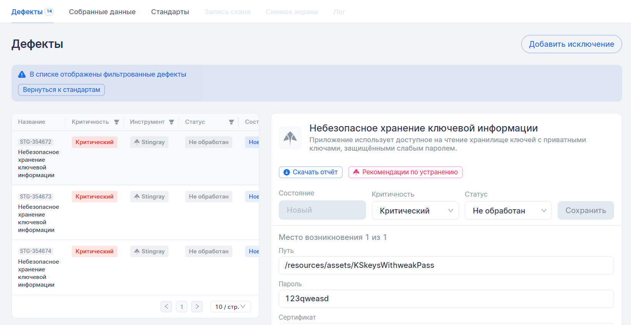
Task: Go to the previous page of defects
Action: pyautogui.click(x=166, y=307)
